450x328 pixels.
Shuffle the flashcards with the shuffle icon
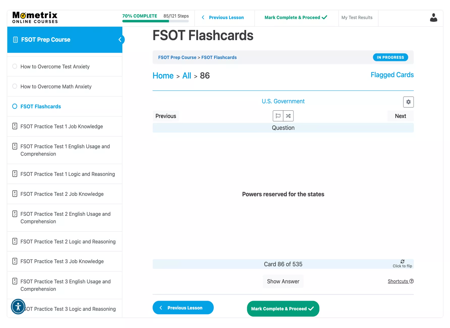pyautogui.click(x=288, y=116)
